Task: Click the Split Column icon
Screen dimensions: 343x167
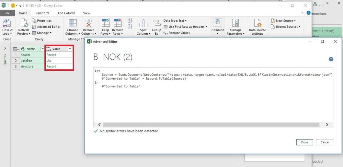Action: 143,23
